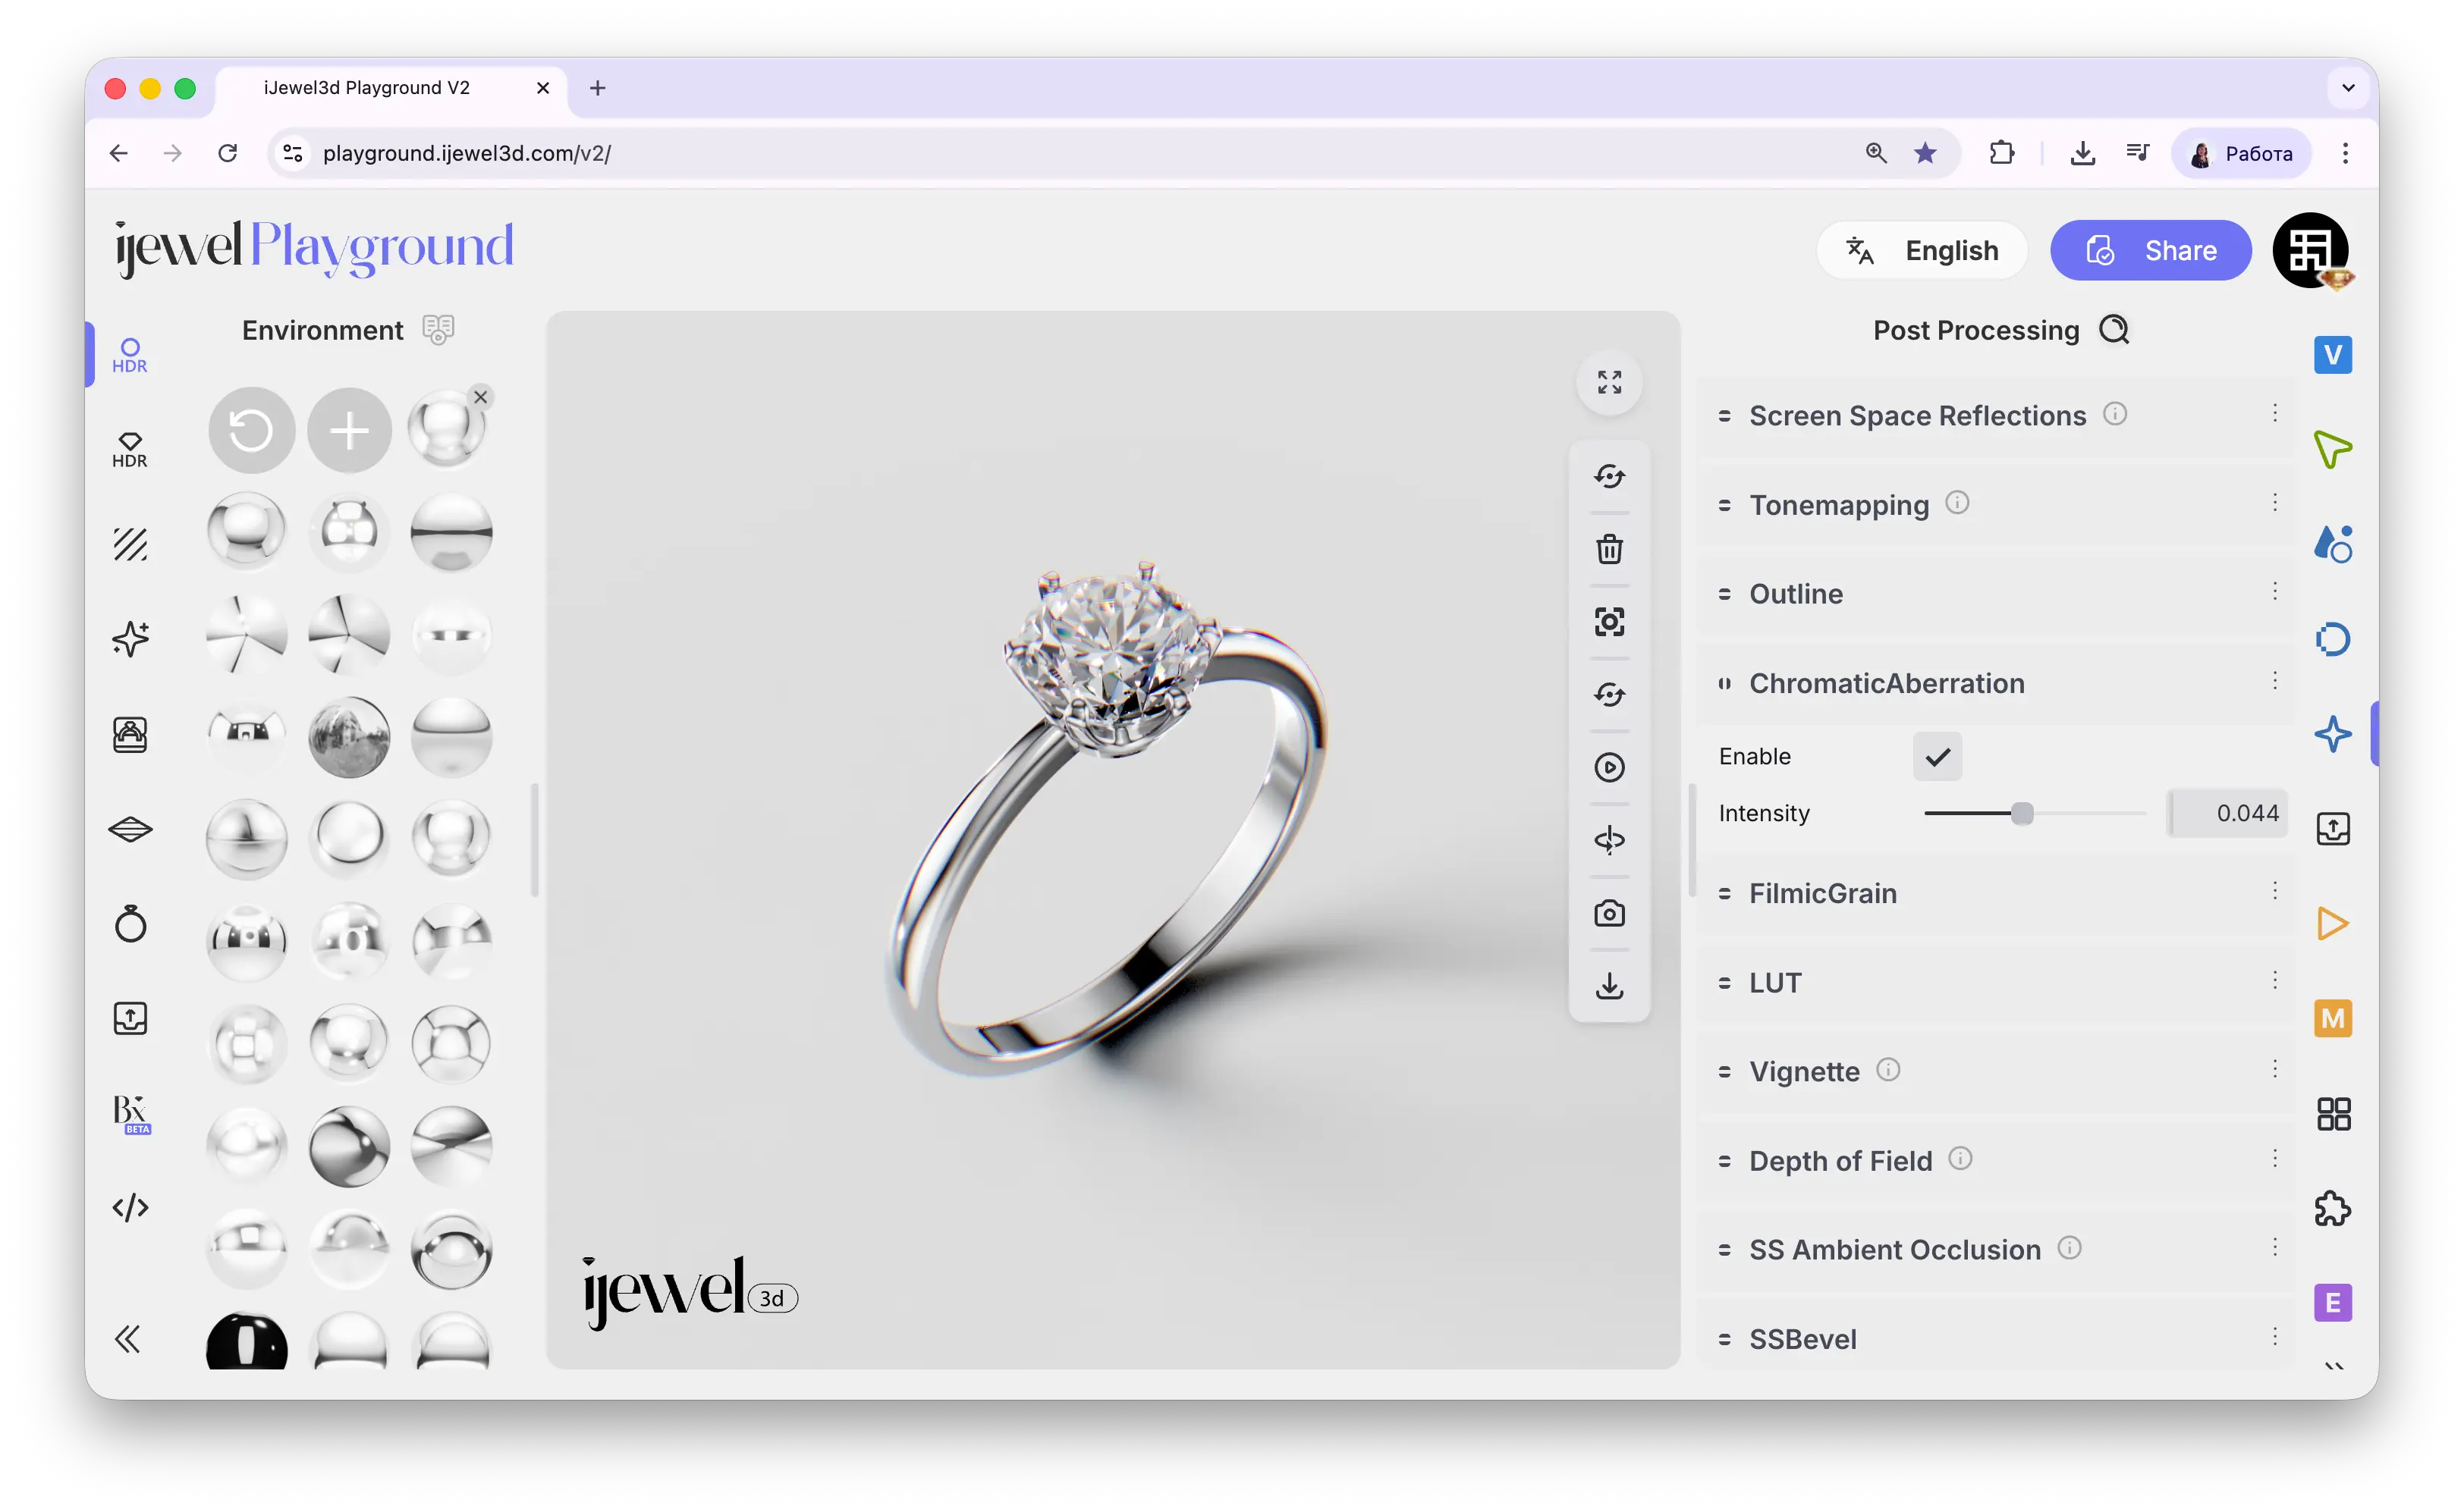Change language from English
This screenshot has height=1512, width=2464.
1921,250
